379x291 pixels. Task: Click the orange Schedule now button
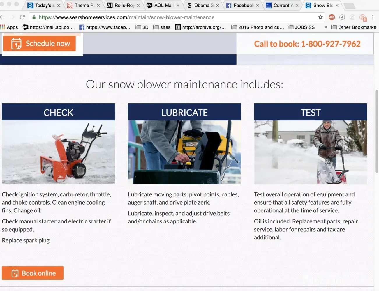40,44
